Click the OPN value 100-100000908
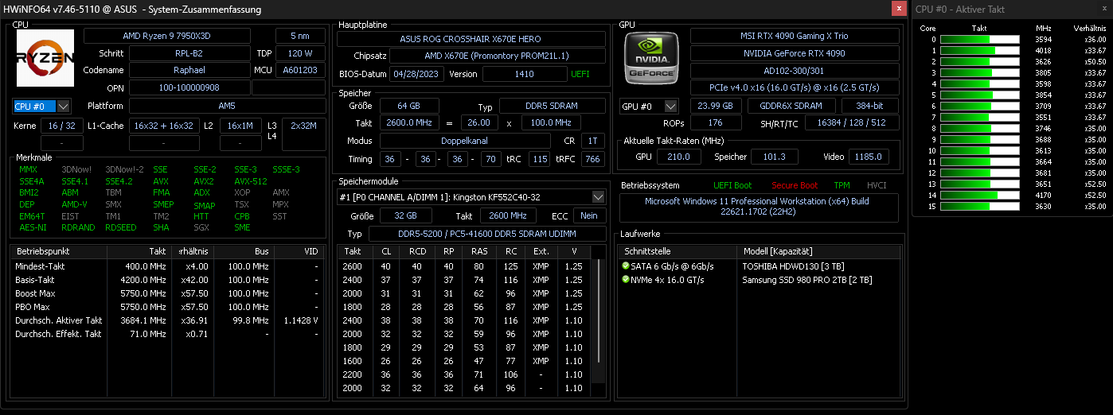 [x=189, y=87]
